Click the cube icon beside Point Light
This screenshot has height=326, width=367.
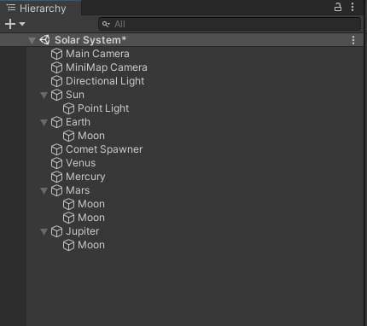pos(68,108)
